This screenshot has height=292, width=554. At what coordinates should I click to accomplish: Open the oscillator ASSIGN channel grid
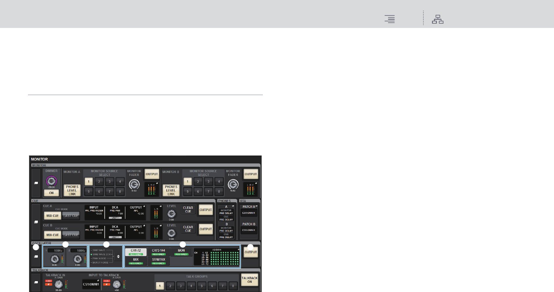(216, 257)
